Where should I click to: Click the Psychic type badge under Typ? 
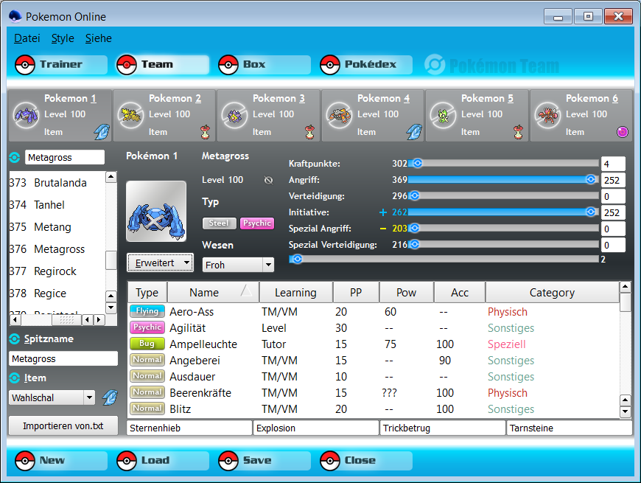(256, 223)
